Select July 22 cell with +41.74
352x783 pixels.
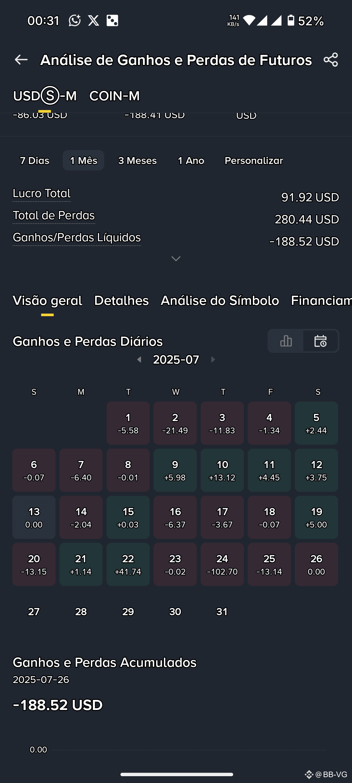point(128,564)
